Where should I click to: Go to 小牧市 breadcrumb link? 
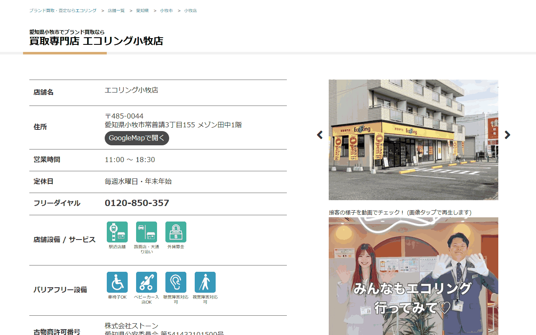[166, 10]
